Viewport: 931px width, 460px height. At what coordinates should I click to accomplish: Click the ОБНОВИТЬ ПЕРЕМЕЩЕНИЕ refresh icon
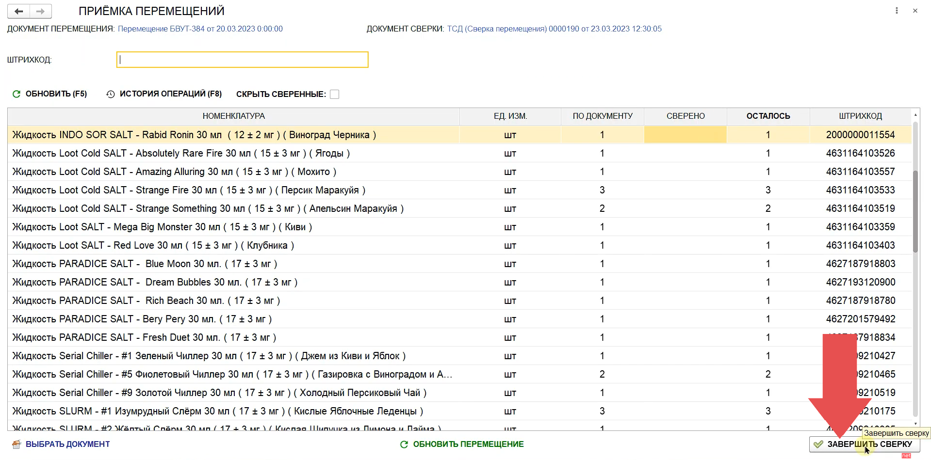tap(404, 444)
